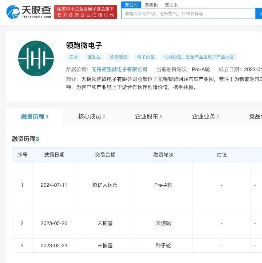Click the date 2023-05-26 cell
This screenshot has width=262, height=263.
pyautogui.click(x=54, y=223)
